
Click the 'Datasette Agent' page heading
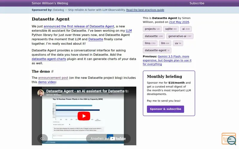50,19
